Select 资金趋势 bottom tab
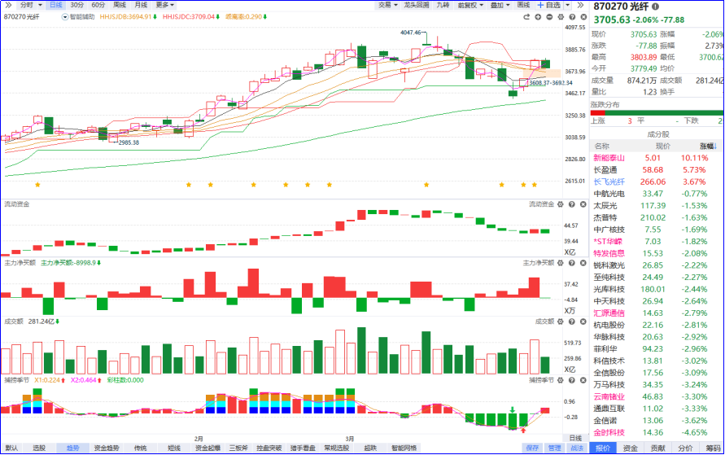Screen dimensions: 725x455 click(x=107, y=448)
